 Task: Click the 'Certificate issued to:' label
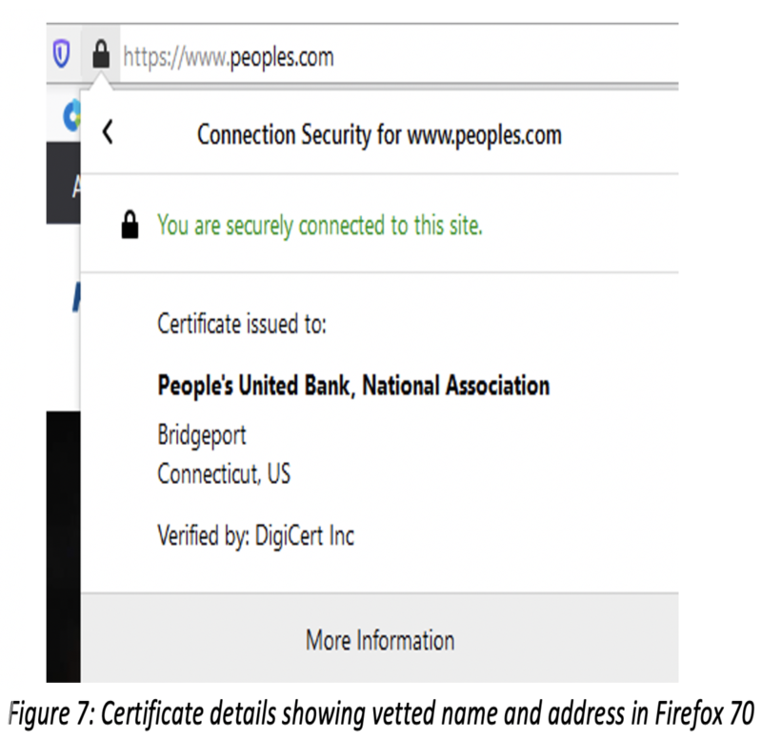point(242,325)
